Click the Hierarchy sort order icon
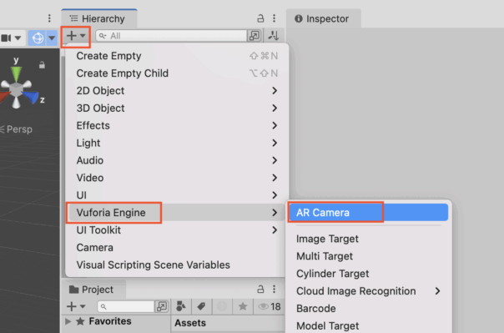 [274, 35]
